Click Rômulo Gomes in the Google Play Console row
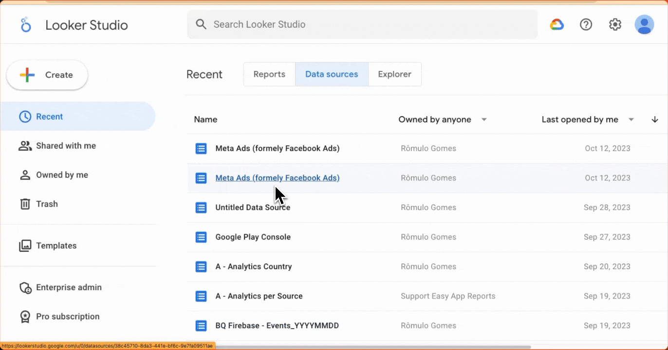This screenshot has height=350, width=668. tap(428, 237)
